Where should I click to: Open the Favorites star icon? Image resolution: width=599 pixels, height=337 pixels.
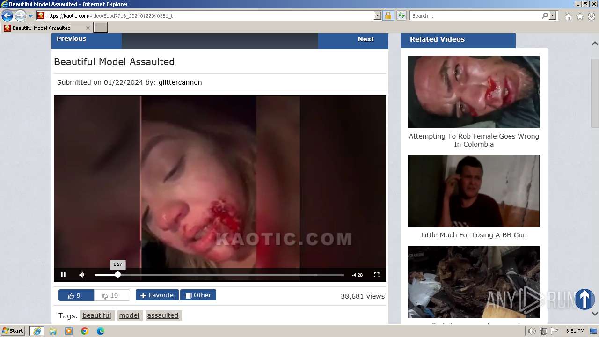pos(580,16)
